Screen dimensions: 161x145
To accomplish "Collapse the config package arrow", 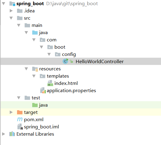I will pyautogui.click(x=49, y=54).
